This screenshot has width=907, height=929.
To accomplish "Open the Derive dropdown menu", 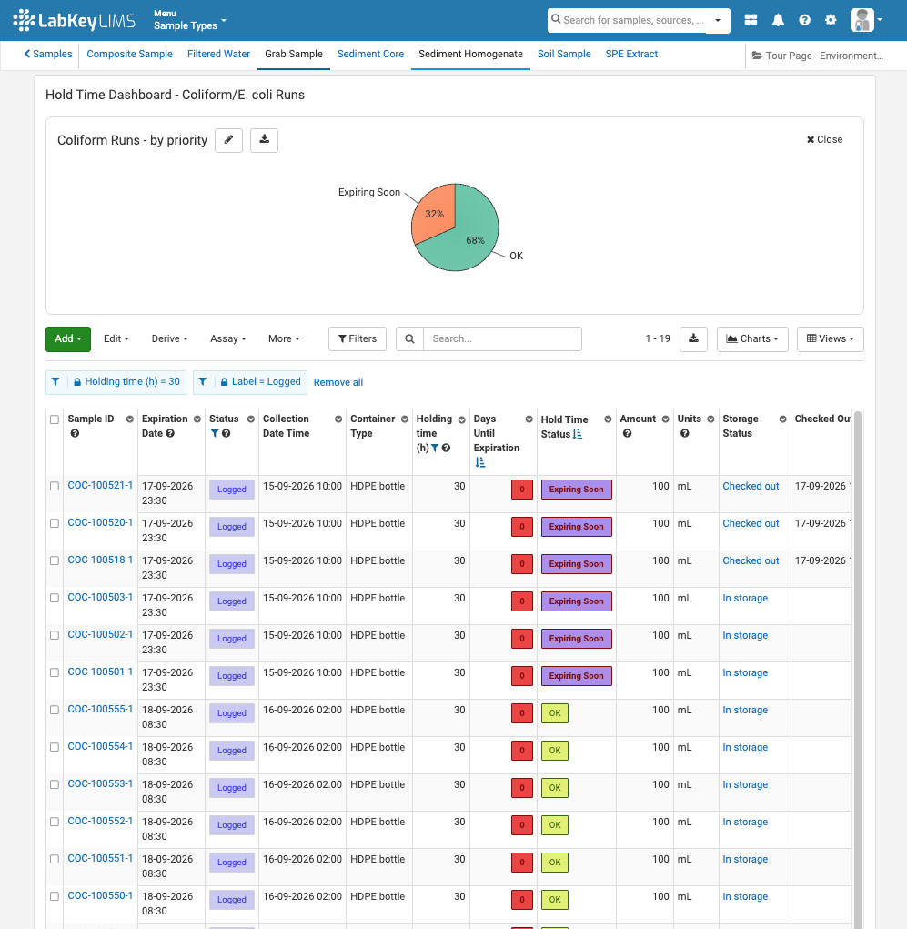I will [x=169, y=338].
